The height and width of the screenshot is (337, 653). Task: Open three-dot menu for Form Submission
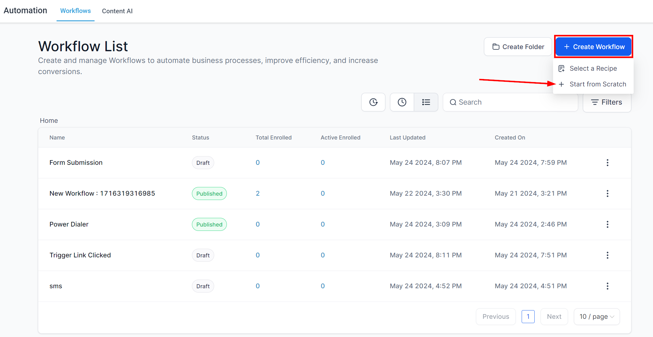607,163
